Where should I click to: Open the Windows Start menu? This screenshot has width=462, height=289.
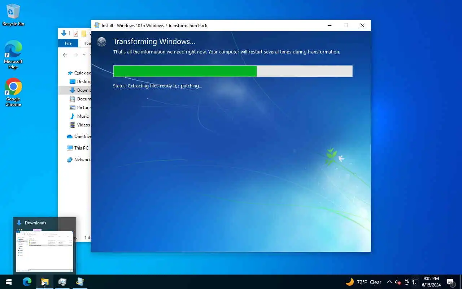(9, 282)
